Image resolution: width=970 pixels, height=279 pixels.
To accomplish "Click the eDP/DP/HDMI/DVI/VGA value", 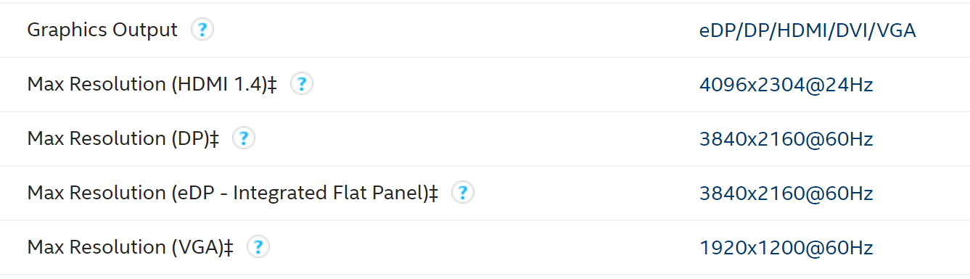I will (x=807, y=30).
